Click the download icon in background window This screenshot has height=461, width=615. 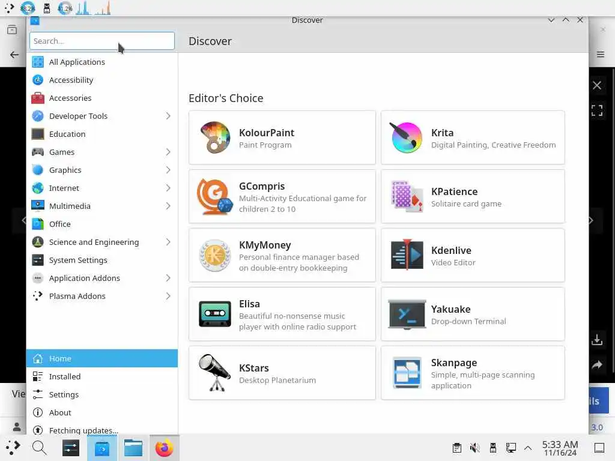(x=597, y=340)
